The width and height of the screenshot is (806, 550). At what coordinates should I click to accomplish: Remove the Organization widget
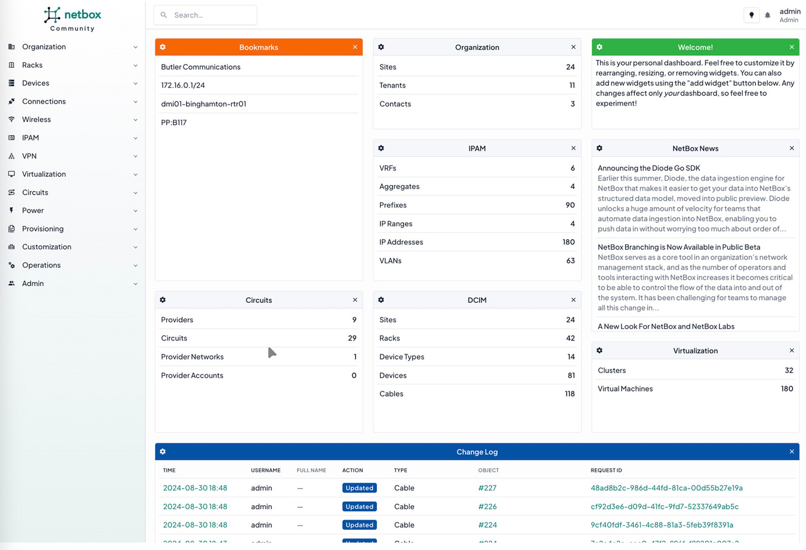click(573, 47)
